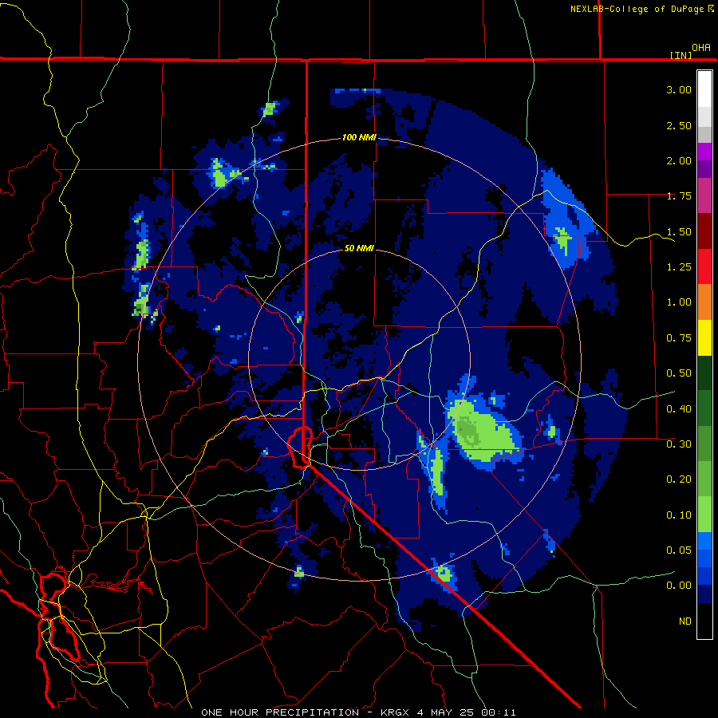Select the bright red 1.25 legend swatch
The height and width of the screenshot is (718, 718).
[704, 266]
